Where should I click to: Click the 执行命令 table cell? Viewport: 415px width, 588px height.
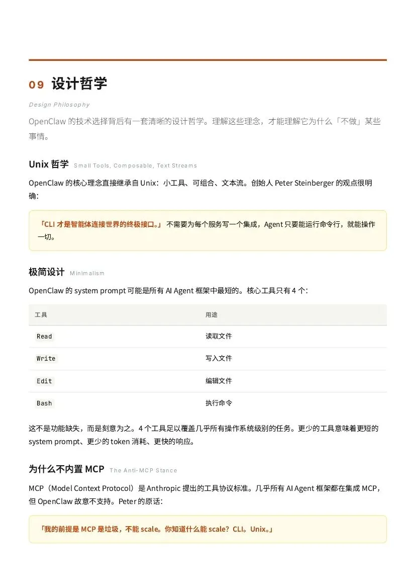[219, 403]
